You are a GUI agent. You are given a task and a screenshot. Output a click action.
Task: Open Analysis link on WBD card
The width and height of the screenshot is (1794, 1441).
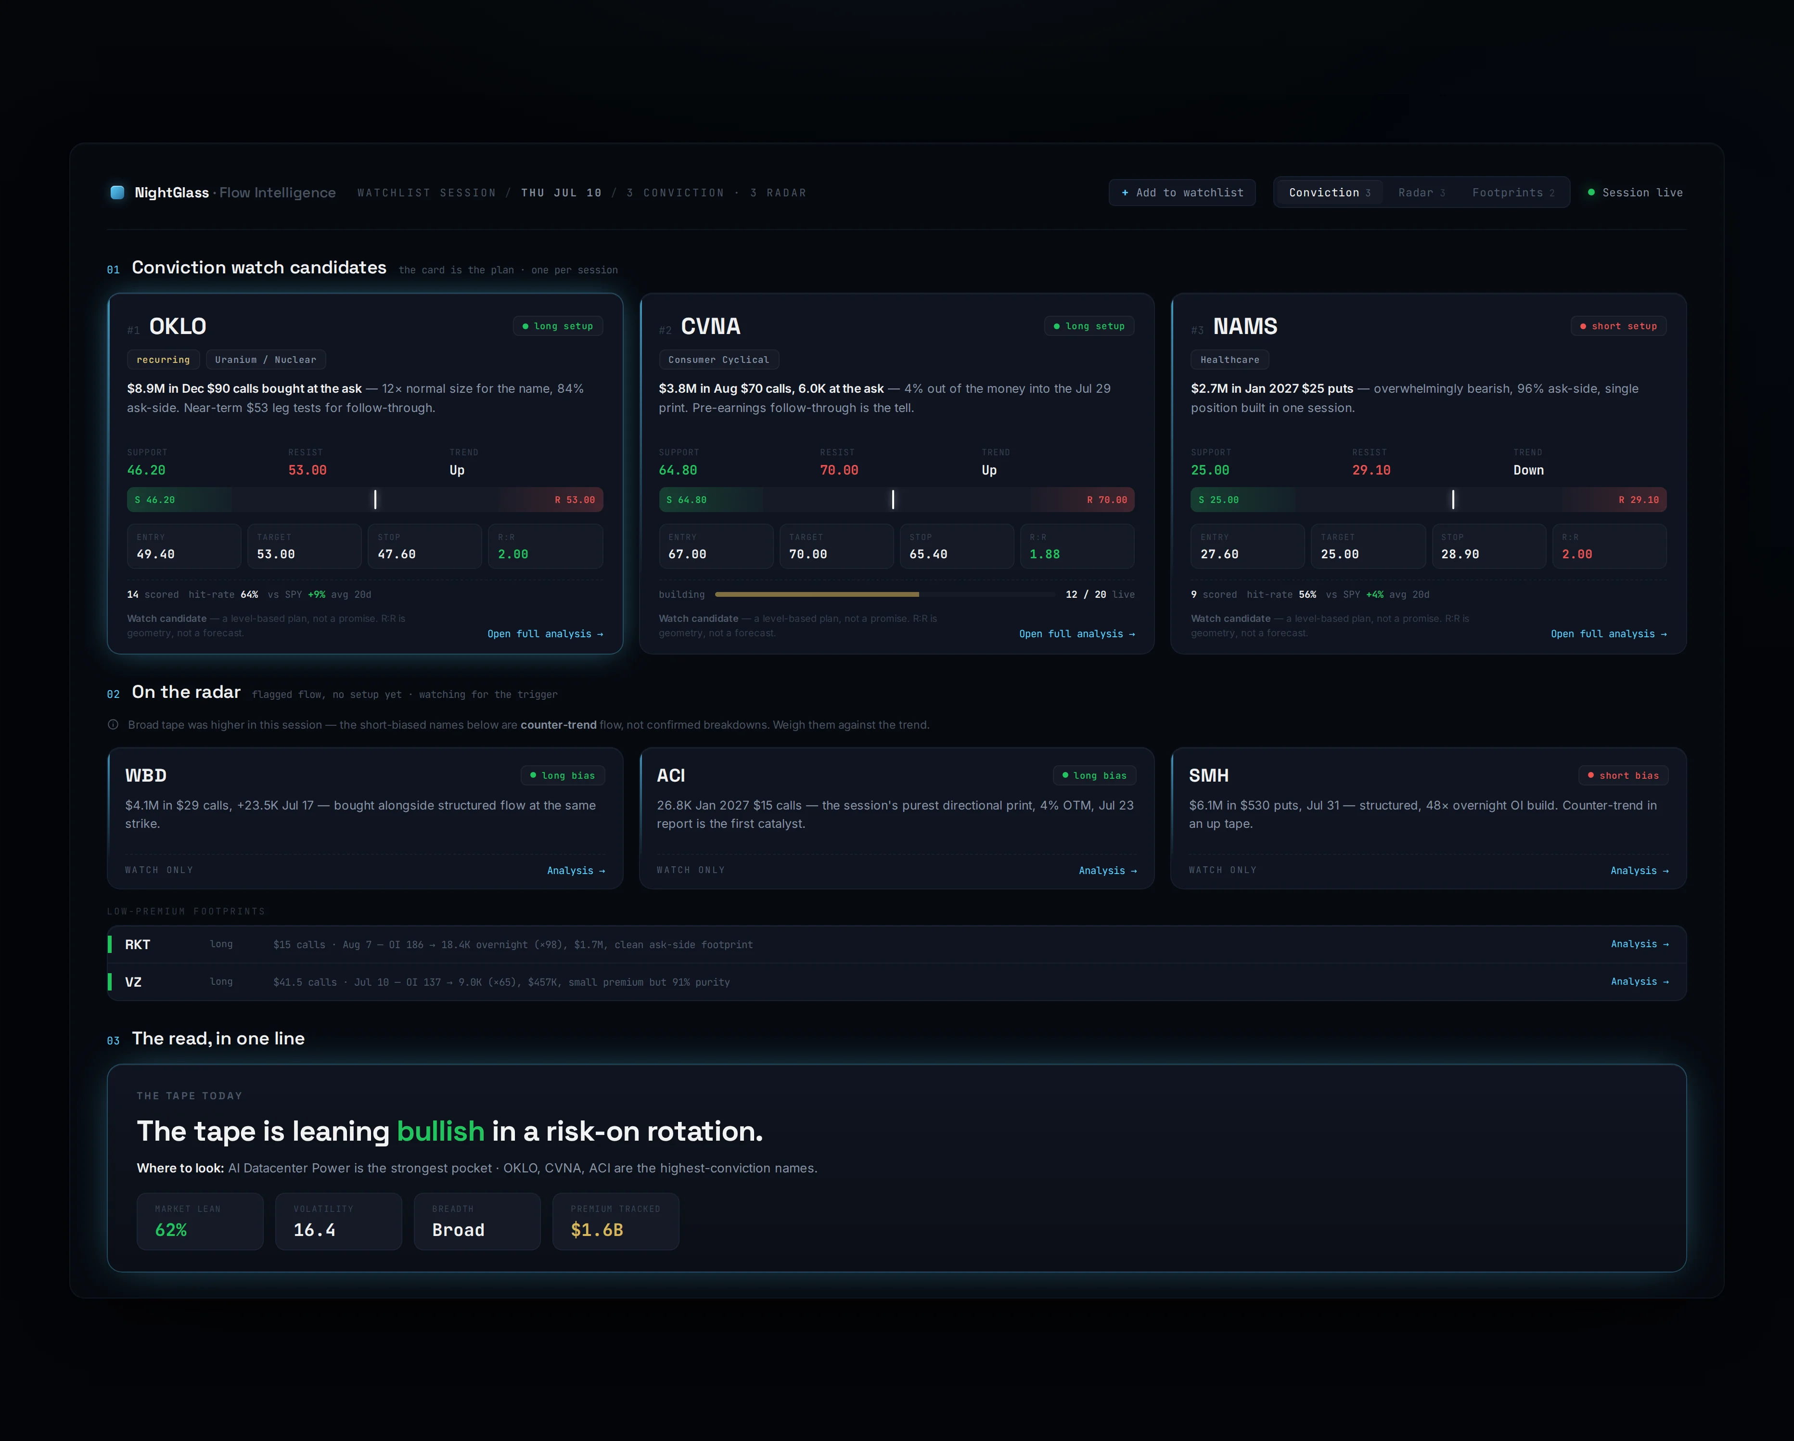pos(576,870)
